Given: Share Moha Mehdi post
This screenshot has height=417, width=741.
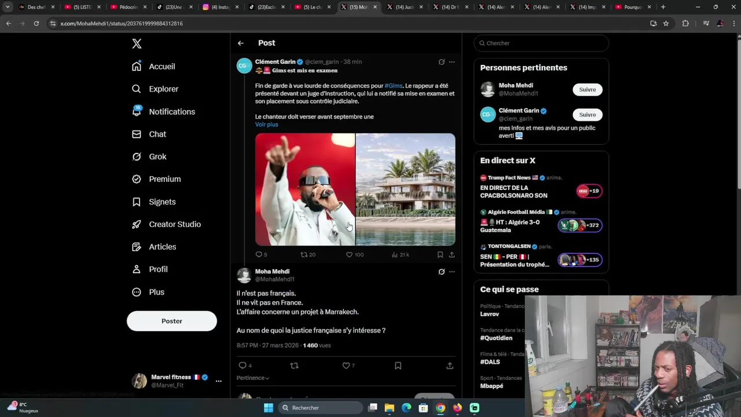Looking at the screenshot, I should (x=450, y=365).
